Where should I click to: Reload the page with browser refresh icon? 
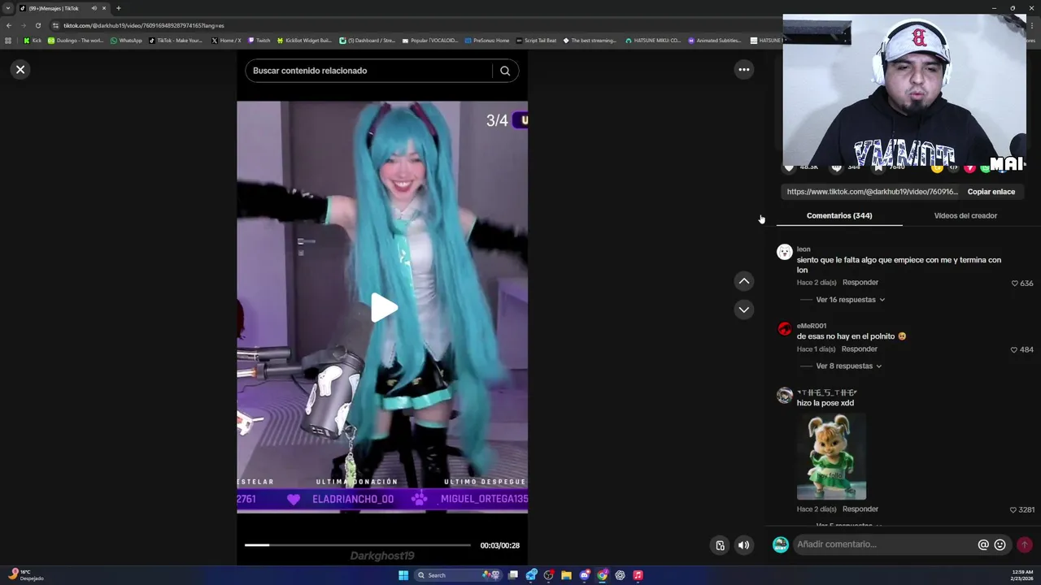click(x=37, y=25)
